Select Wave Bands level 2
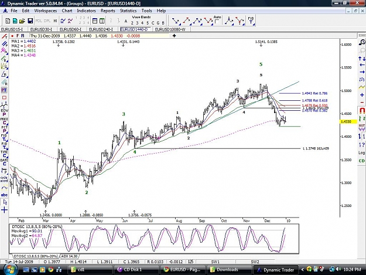 (132, 23)
